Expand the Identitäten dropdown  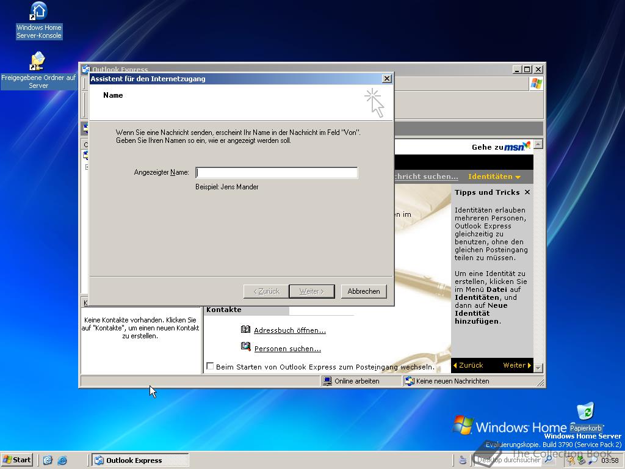pos(494,176)
